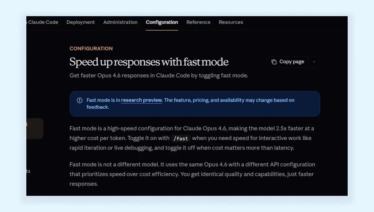This screenshot has height=212, width=374.
Task: Click the copy icon beside Copy page
Action: tap(274, 62)
